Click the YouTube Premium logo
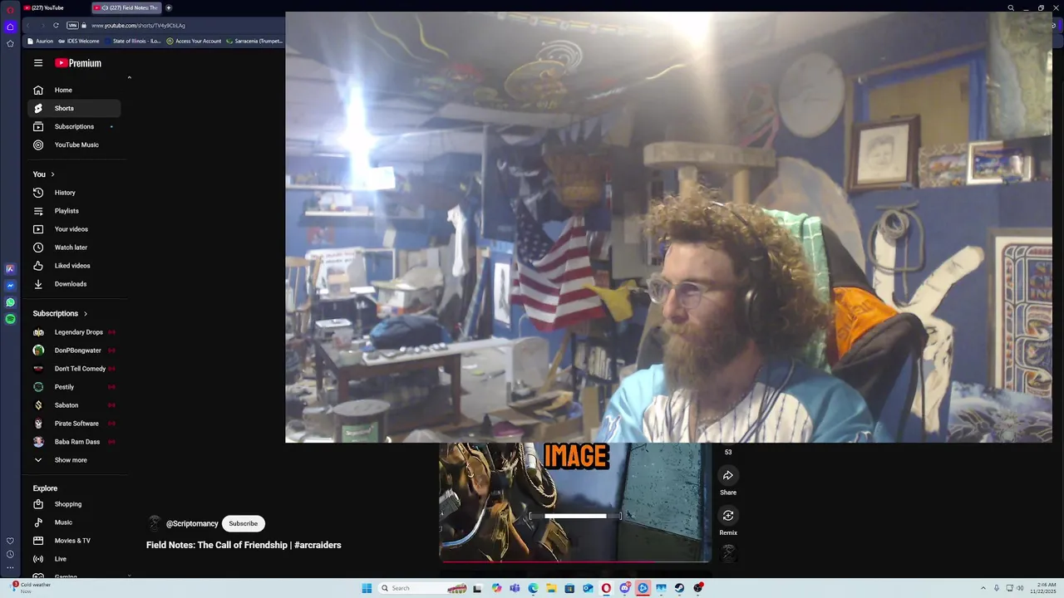 [x=78, y=63]
